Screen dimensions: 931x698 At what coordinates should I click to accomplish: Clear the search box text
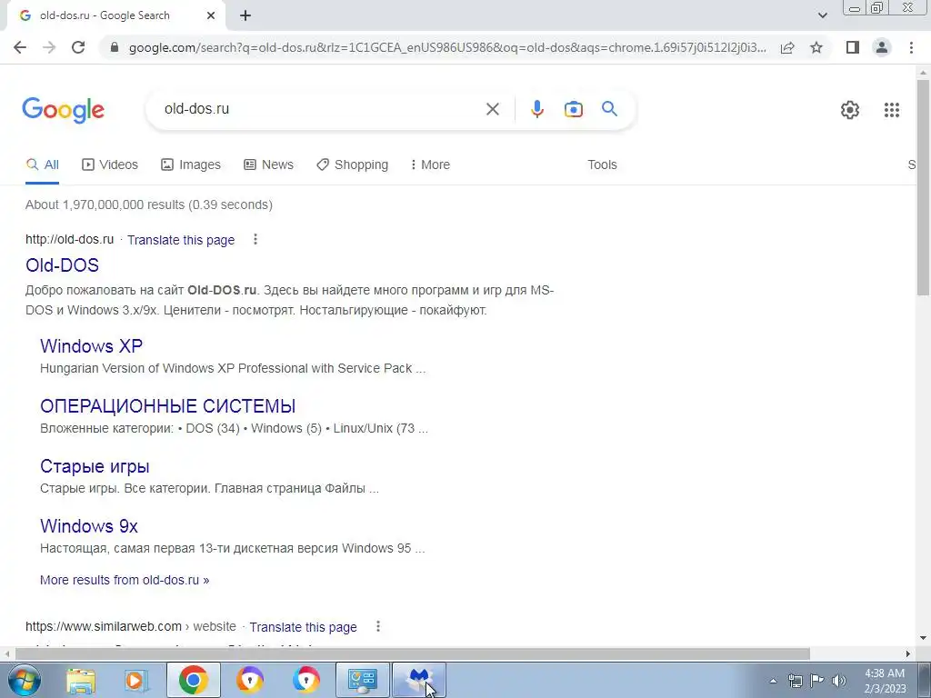(x=492, y=109)
